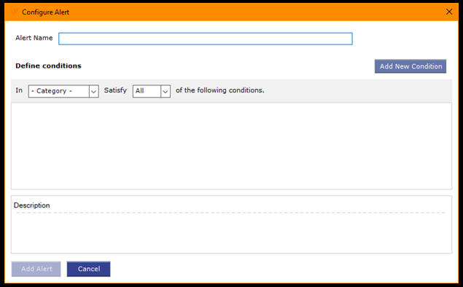Click the chevron next to All
This screenshot has height=287, width=463.
166,92
